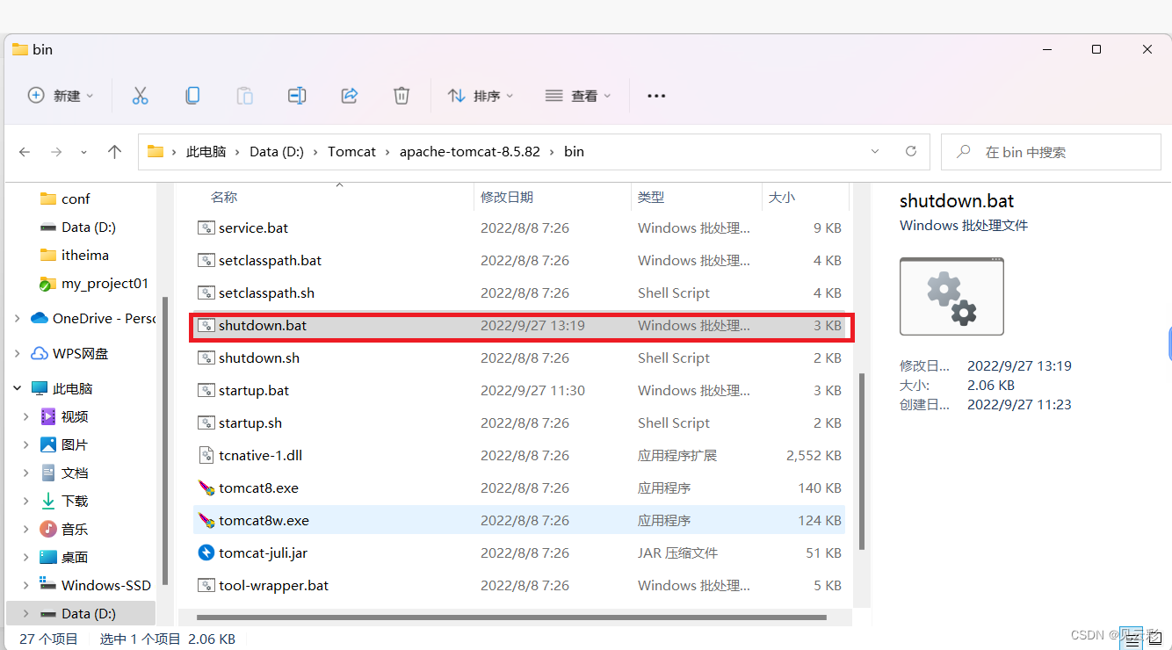Expand the Windows-SSD drive node
Viewport: 1172px width, 650px height.
coord(26,585)
